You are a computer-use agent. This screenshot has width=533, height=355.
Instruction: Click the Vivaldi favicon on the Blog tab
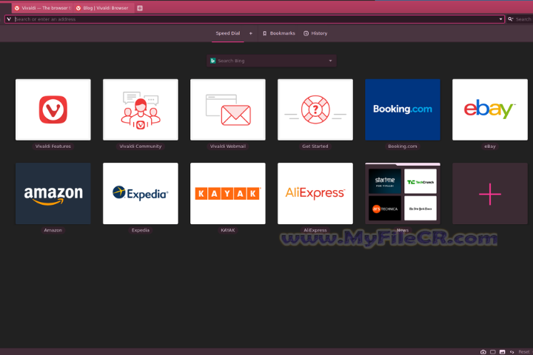tap(78, 8)
